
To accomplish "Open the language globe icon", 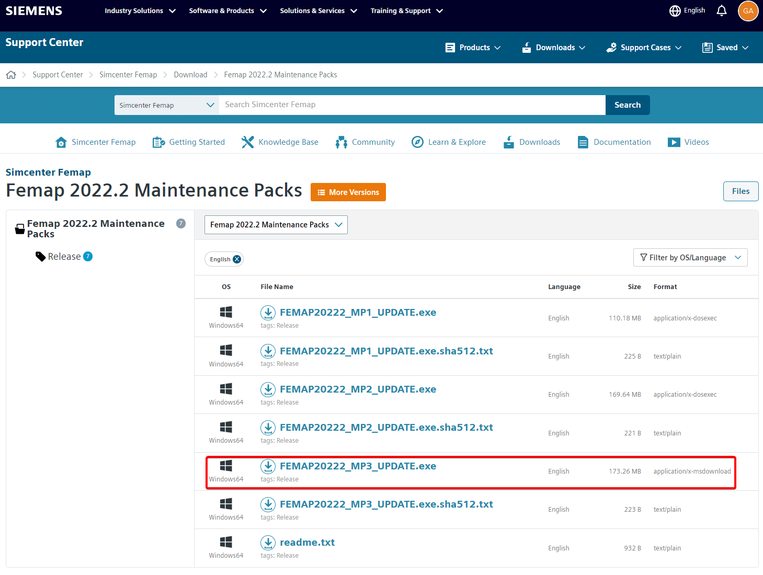I will 675,10.
